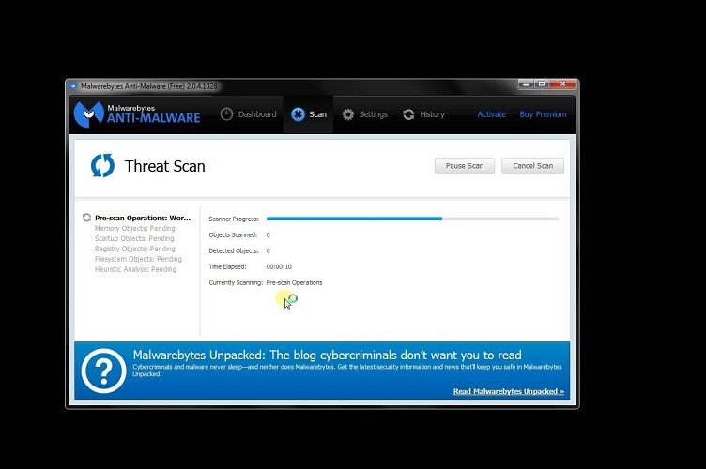Click the question mark banner icon

(x=103, y=371)
